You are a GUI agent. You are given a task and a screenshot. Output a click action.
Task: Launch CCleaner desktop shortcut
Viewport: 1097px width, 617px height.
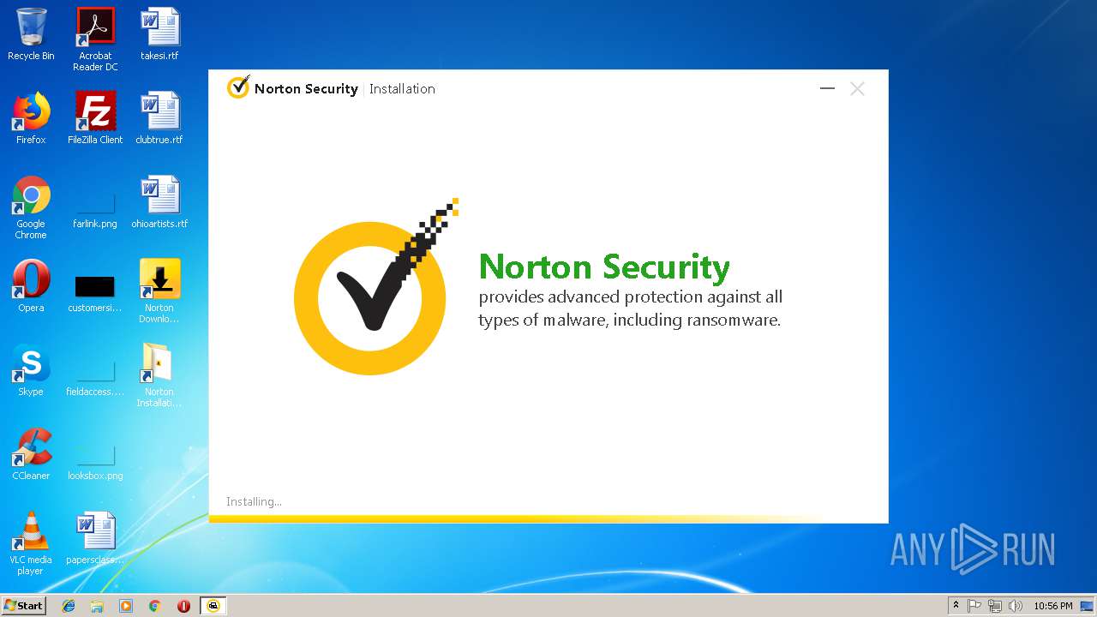tap(31, 454)
